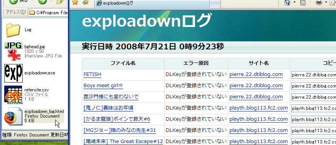The height and width of the screenshot is (145, 336).
Task: Open the 毘沙門様にも言わないで link
Action: click(x=111, y=97)
